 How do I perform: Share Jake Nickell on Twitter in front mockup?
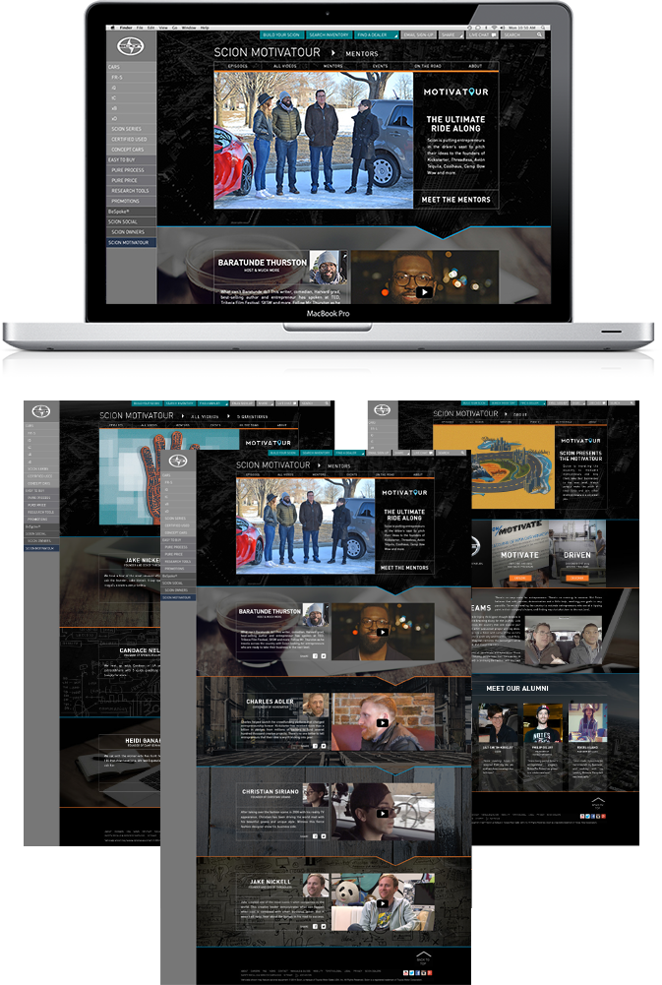pyautogui.click(x=324, y=927)
